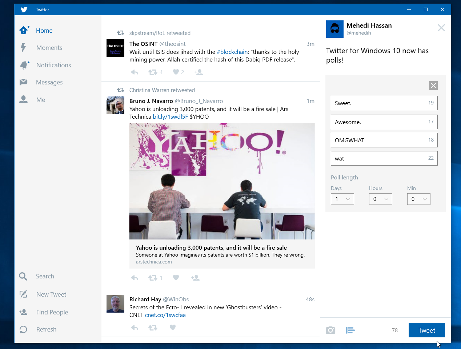
Task: Select Messages in the sidebar
Action: 49,82
